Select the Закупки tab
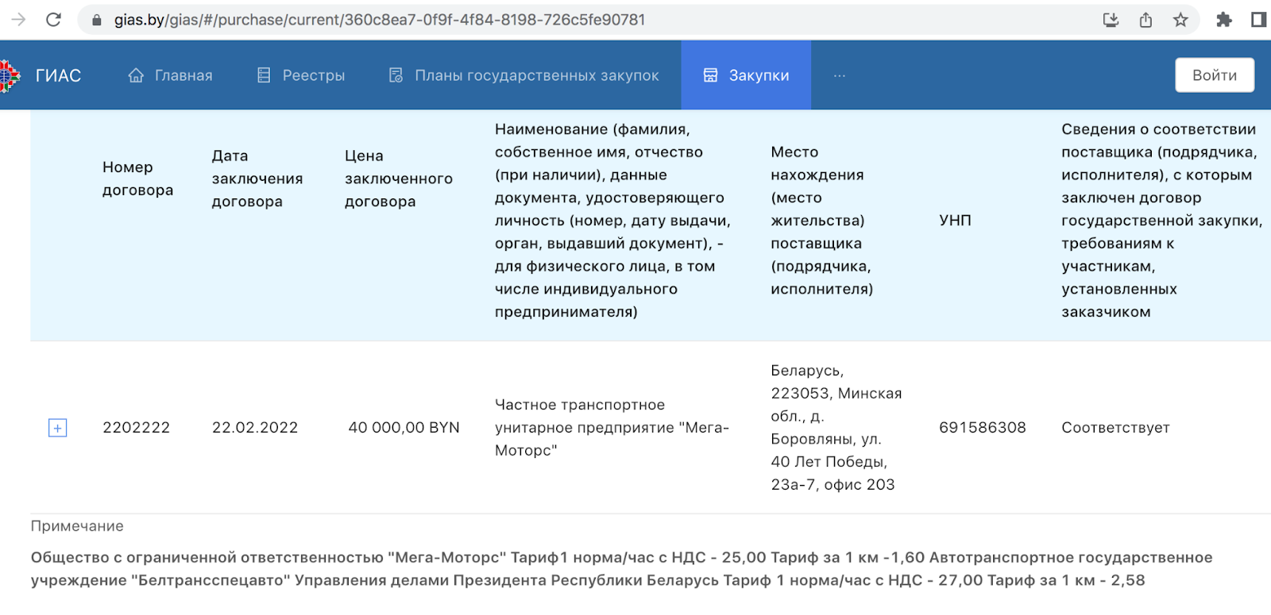Viewport: 1271px width, 615px height. [746, 75]
